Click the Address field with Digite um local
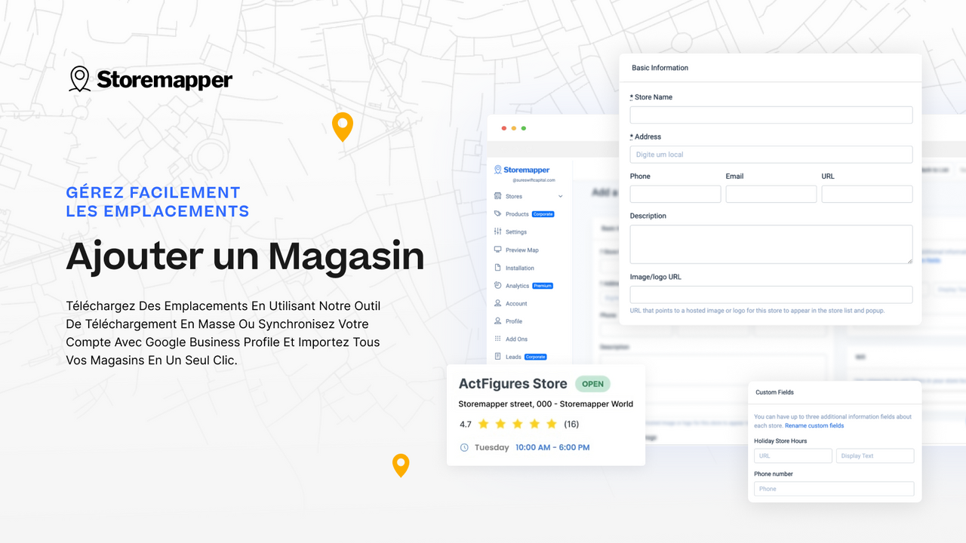Image resolution: width=966 pixels, height=543 pixels. [771, 155]
